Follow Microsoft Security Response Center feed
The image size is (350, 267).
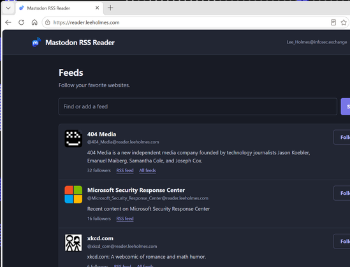[342, 193]
